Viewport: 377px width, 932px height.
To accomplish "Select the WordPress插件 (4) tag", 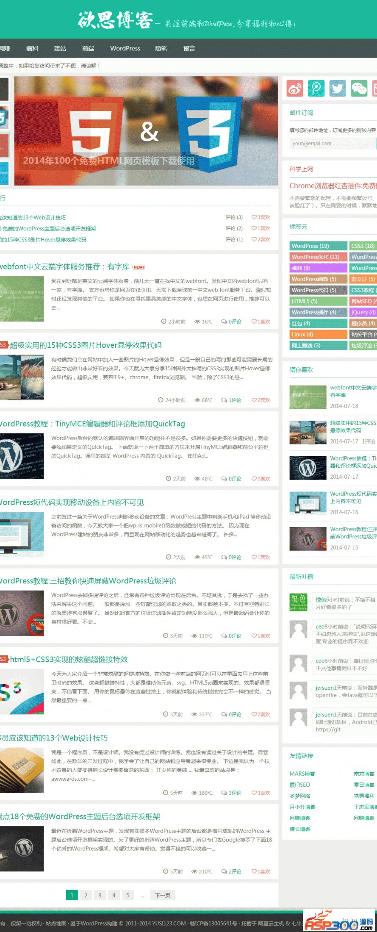I will [x=319, y=312].
